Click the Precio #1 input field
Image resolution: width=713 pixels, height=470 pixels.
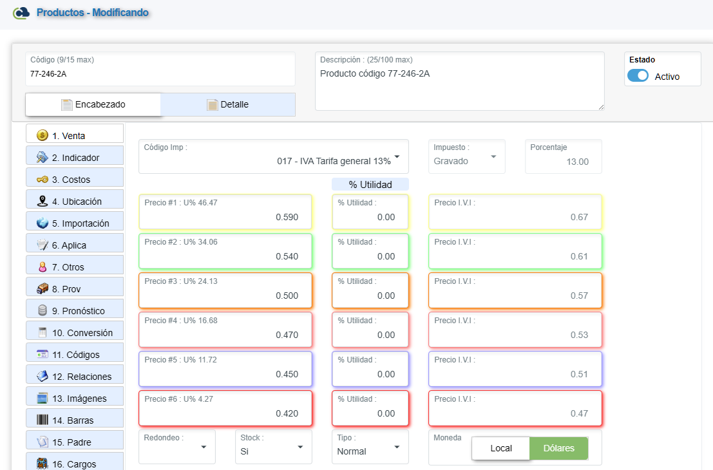click(225, 217)
